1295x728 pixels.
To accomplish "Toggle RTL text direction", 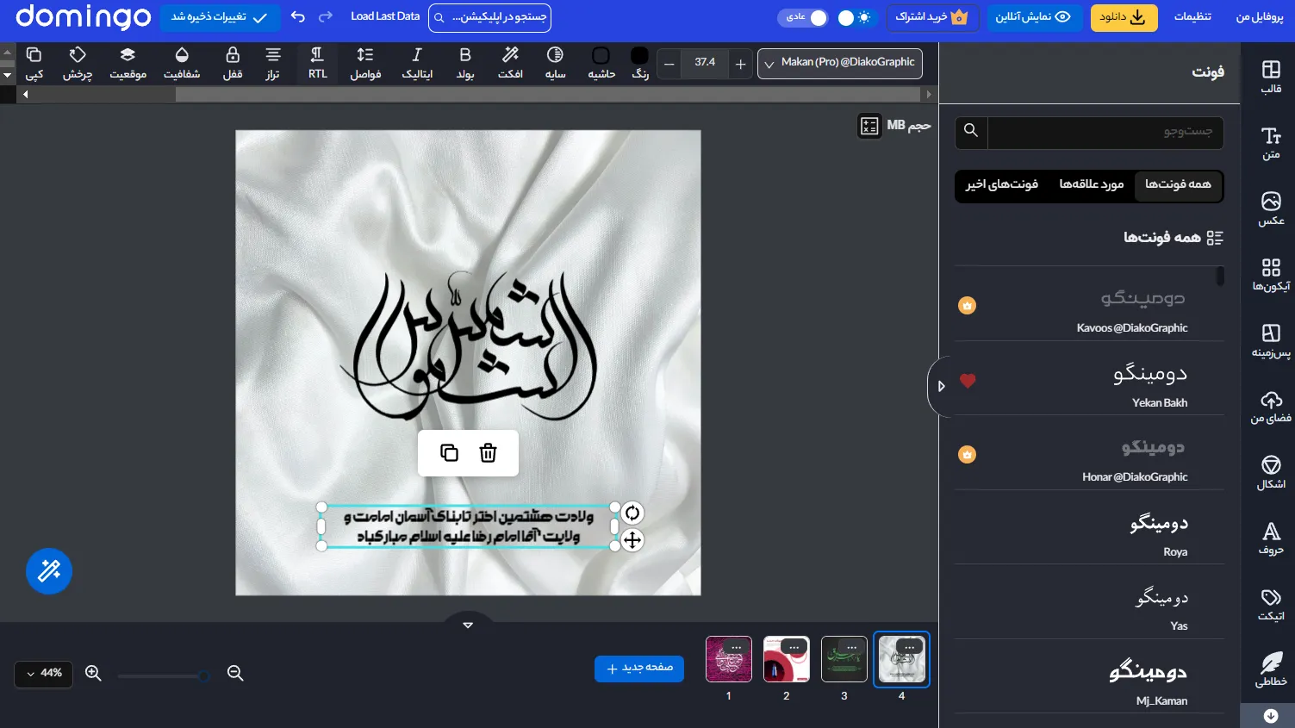I will [317, 63].
